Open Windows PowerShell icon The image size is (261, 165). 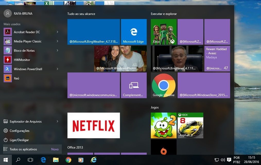[x=8, y=69]
